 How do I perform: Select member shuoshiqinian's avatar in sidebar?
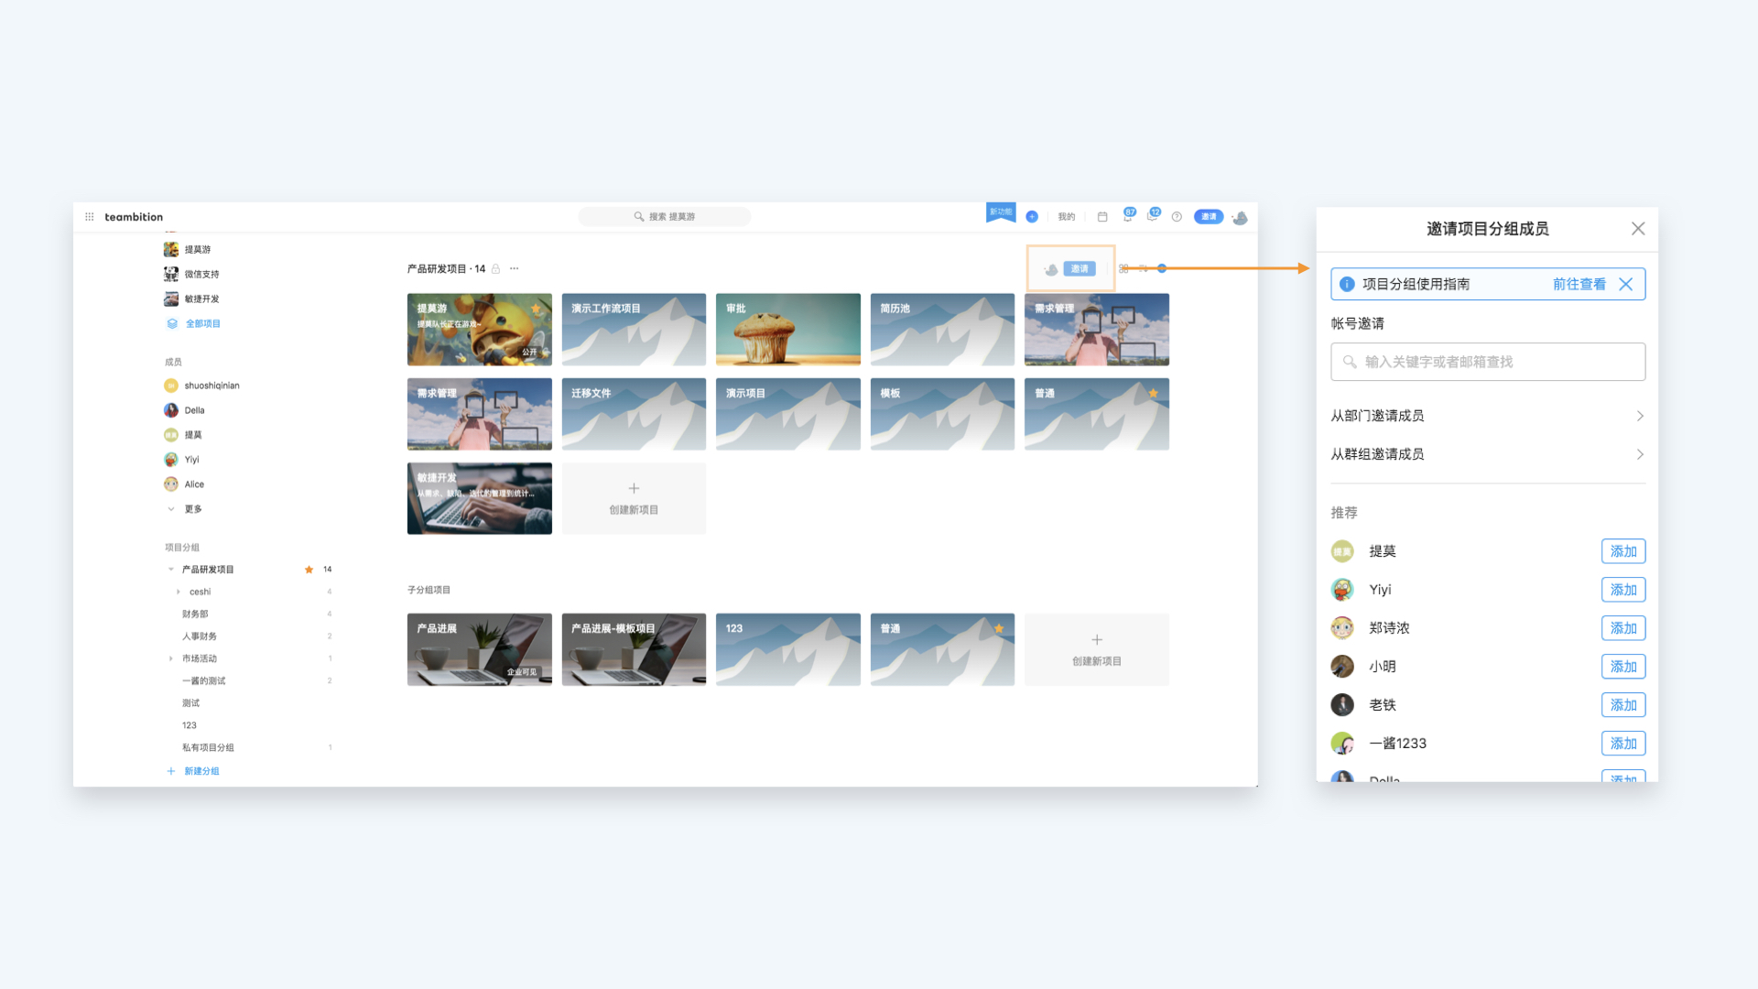(x=171, y=386)
